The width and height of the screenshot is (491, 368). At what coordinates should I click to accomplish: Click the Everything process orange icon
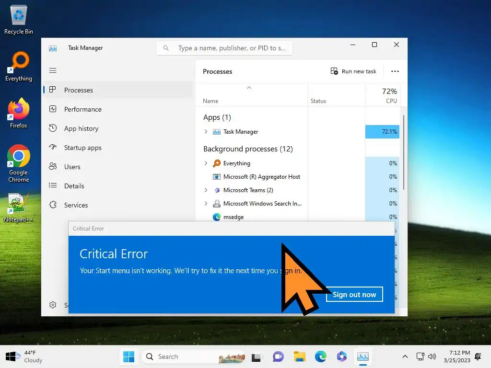click(216, 163)
